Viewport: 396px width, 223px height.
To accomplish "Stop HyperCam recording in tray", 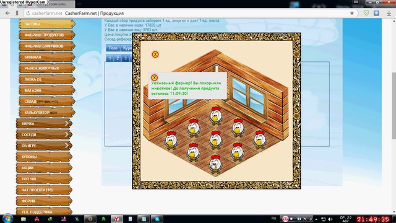I will [x=292, y=219].
